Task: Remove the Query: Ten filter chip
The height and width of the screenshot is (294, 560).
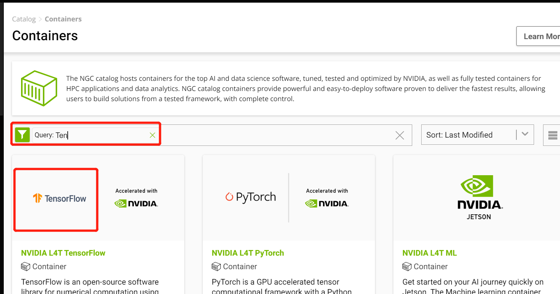Action: 152,135
